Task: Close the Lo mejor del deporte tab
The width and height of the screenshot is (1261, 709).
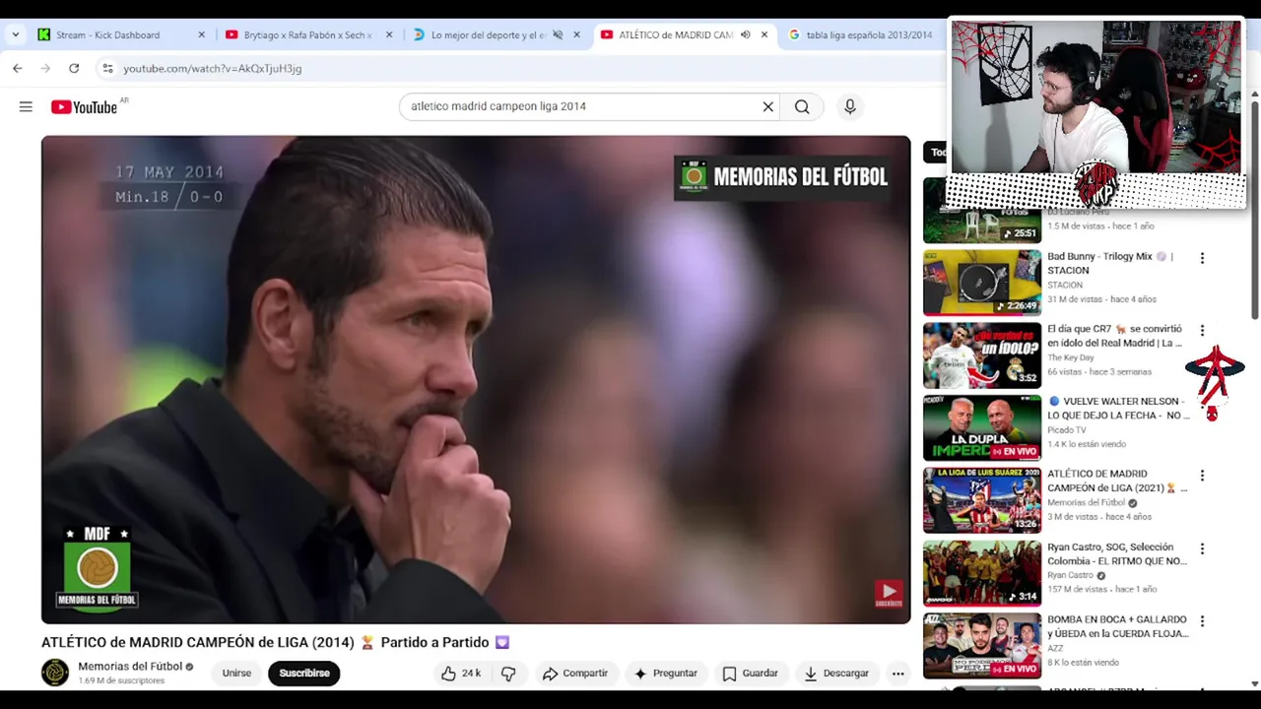Action: click(577, 34)
